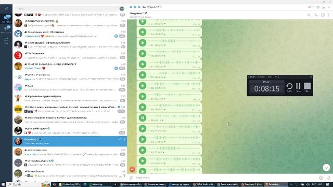Viewport: 333px width, 187px height.
Task: Open chat with blue-white emblem avatar
Action: tap(18, 34)
